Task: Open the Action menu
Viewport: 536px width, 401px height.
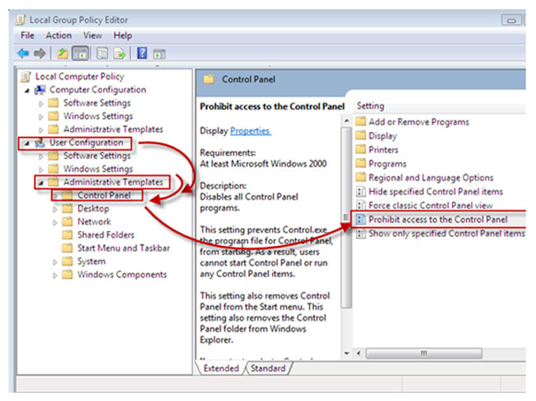Action: [59, 35]
